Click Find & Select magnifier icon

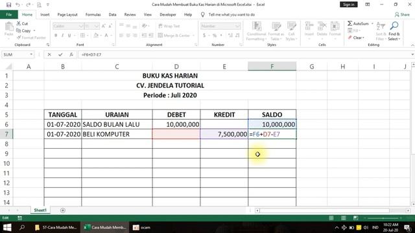pos(394,26)
